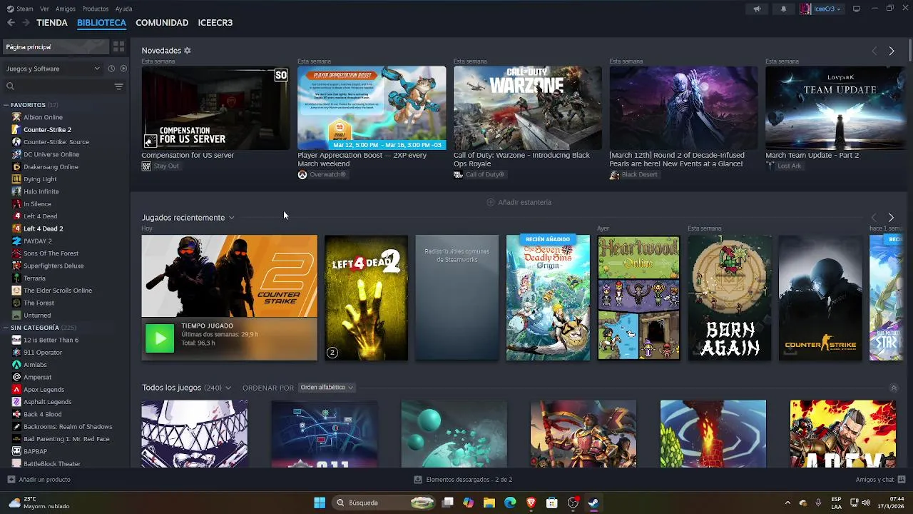This screenshot has height=514, width=913.
Task: Click the right arrow of Jugados recientemente shelf
Action: [x=891, y=217]
